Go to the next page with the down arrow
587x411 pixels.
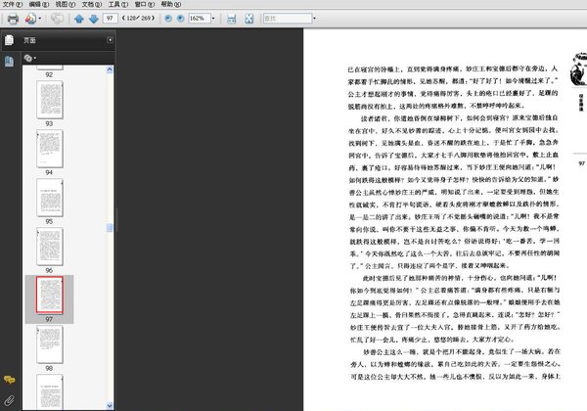pyautogui.click(x=93, y=19)
